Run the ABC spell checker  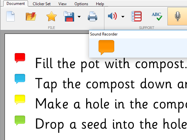pyautogui.click(x=157, y=16)
